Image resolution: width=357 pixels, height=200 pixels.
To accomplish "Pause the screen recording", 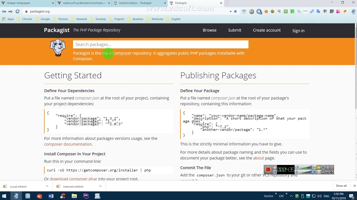I will [275, 172].
